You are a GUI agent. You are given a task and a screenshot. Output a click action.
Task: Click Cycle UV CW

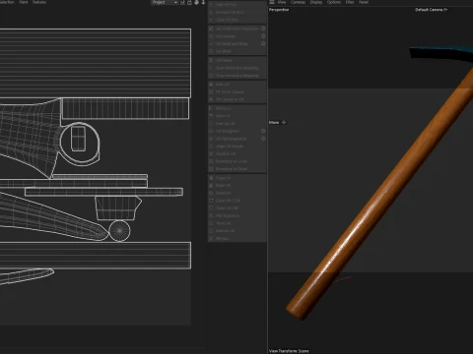click(236, 208)
